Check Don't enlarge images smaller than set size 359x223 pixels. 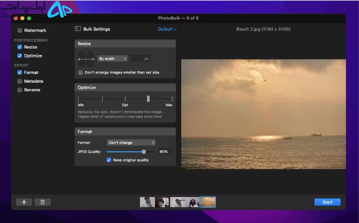click(80, 73)
